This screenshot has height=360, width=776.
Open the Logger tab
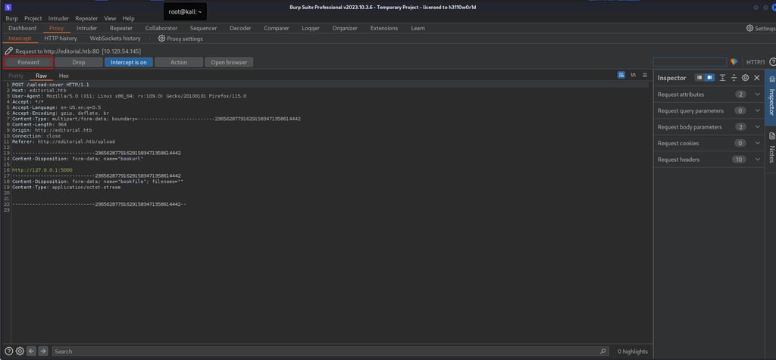pyautogui.click(x=310, y=28)
